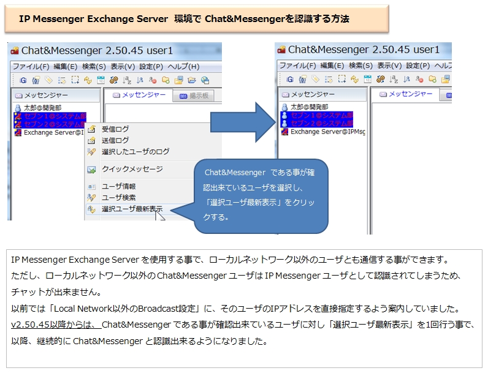The height and width of the screenshot is (376, 488).
Task: Click folder with green plus in right window toolbar
Action: pyautogui.click(x=432, y=80)
